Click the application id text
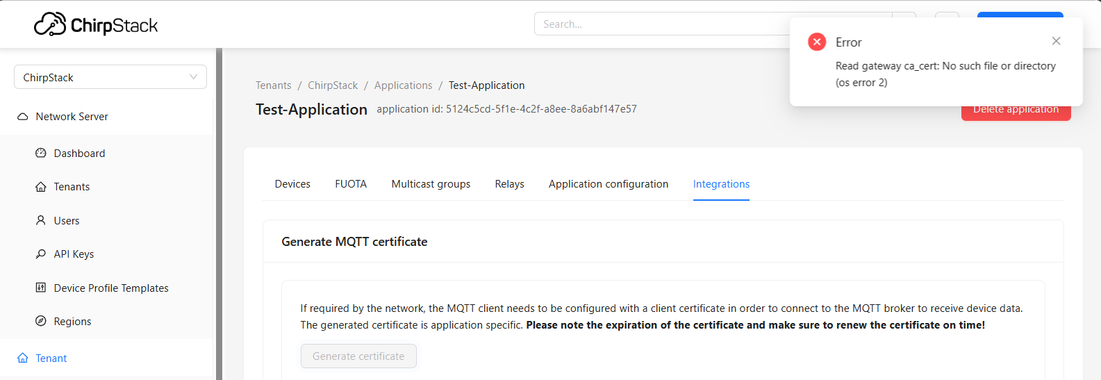1101x380 pixels. pos(506,109)
